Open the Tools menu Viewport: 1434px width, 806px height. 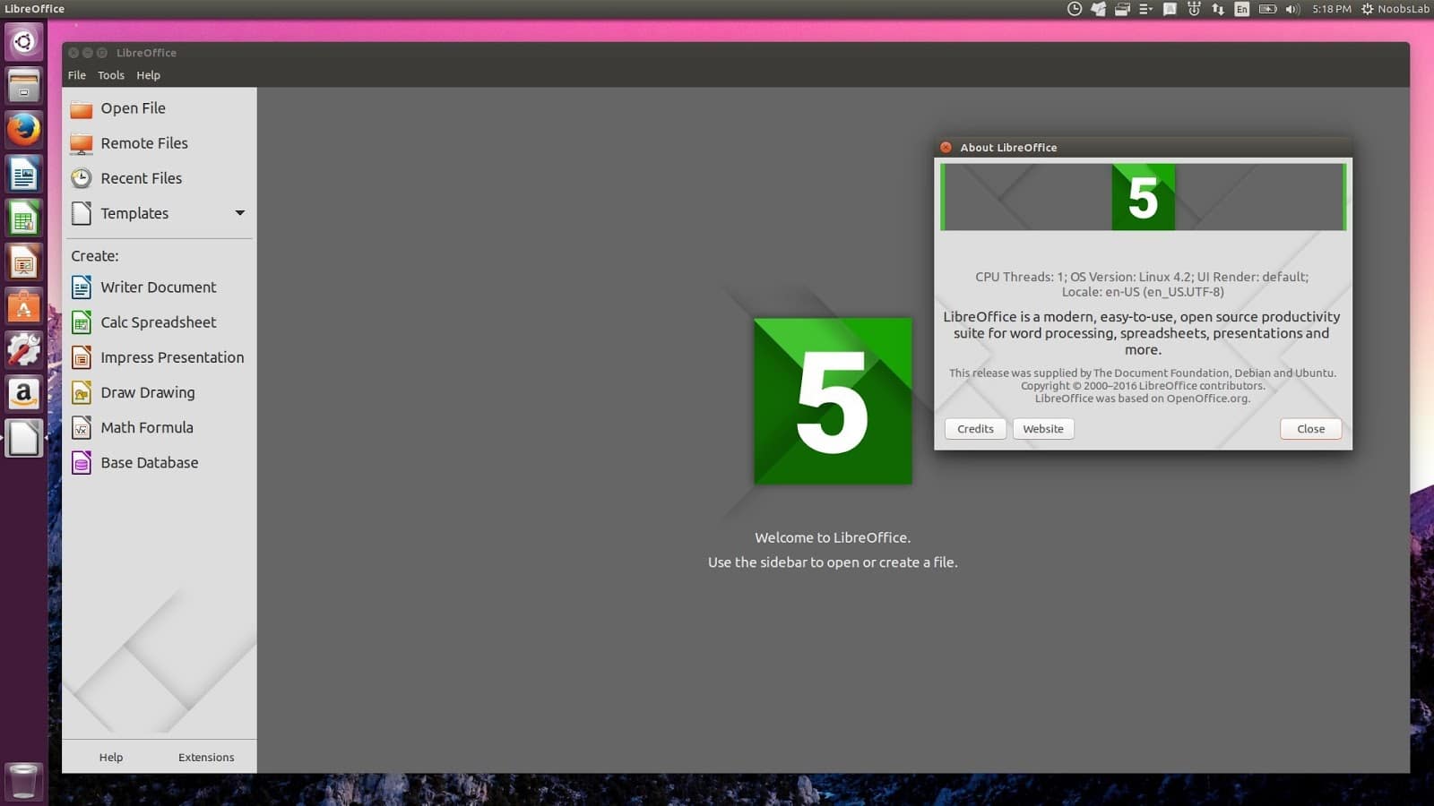[x=111, y=75]
